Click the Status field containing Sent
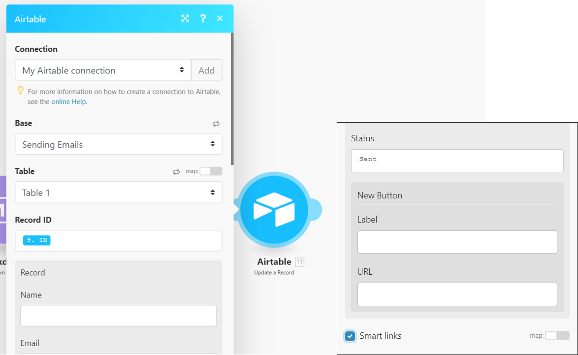Screen dimensions: 578x355 tap(457, 161)
